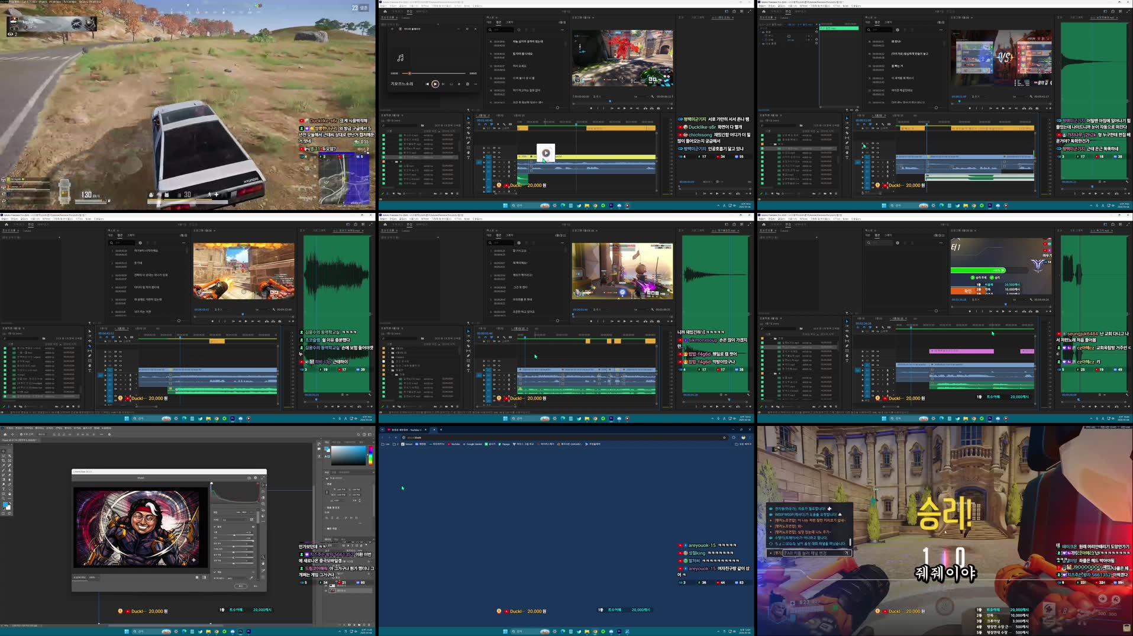The width and height of the screenshot is (1133, 636).
Task: Open Camera Raw settings gear
Action: [x=256, y=477]
